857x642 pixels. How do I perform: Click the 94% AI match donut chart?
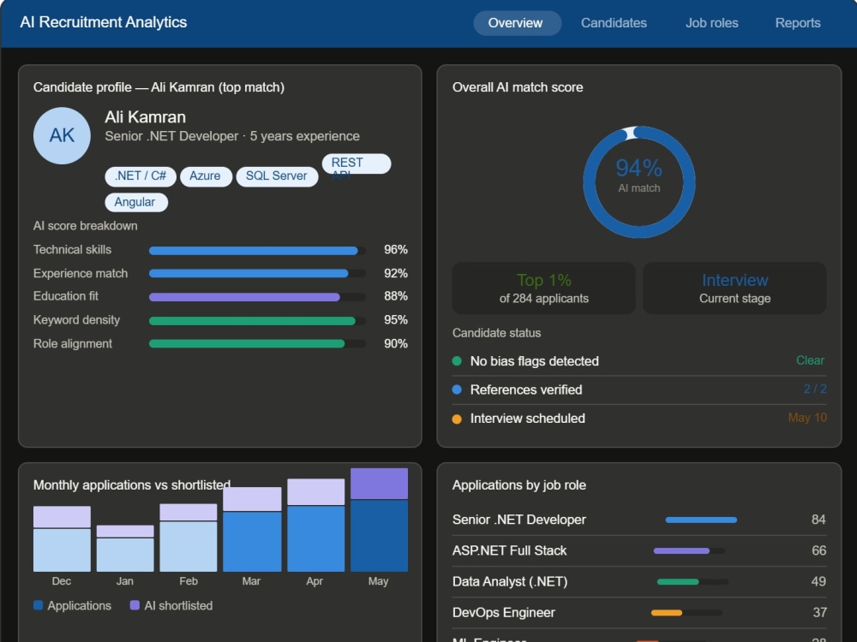pyautogui.click(x=639, y=181)
